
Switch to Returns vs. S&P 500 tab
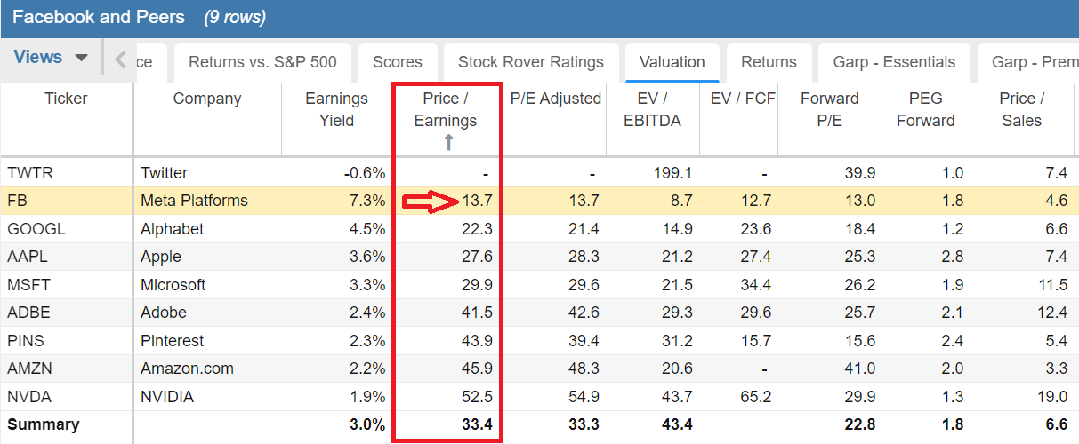pyautogui.click(x=262, y=62)
